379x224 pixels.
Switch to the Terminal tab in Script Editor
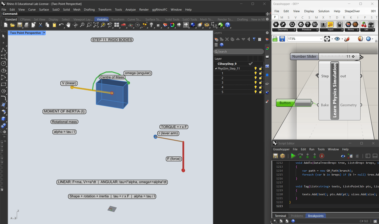pos(280,216)
